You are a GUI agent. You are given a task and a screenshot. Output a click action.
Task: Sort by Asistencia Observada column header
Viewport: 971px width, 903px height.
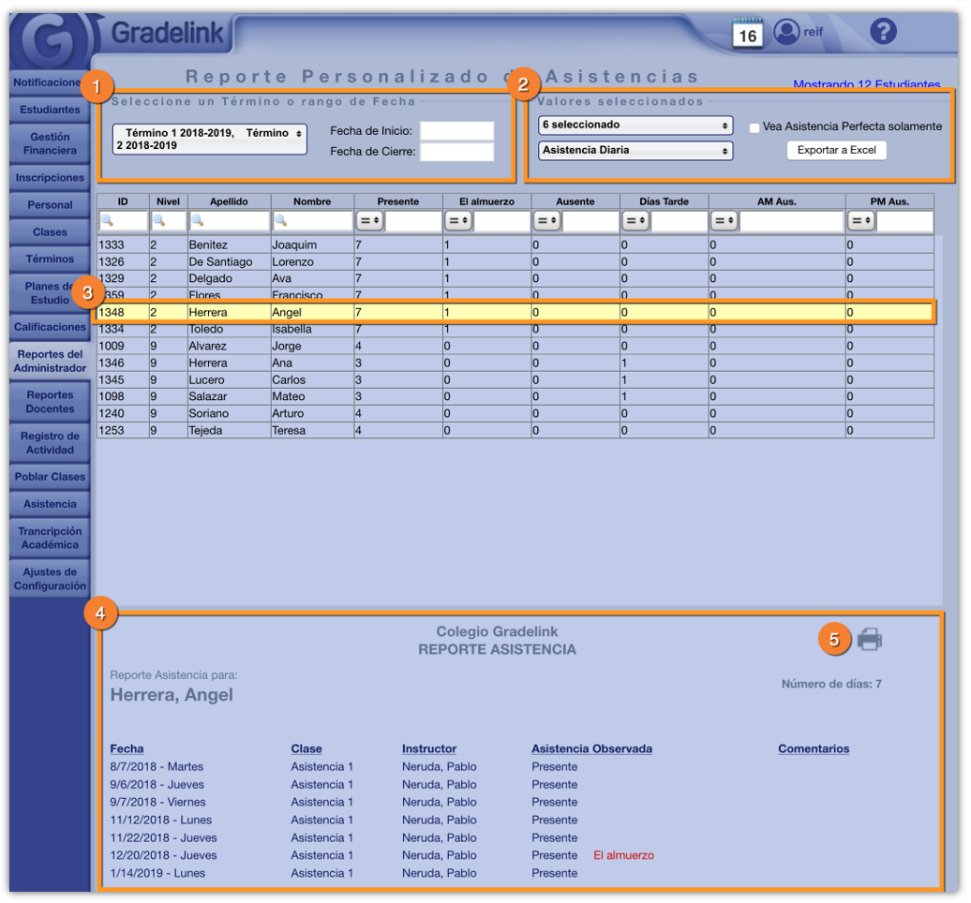[591, 748]
